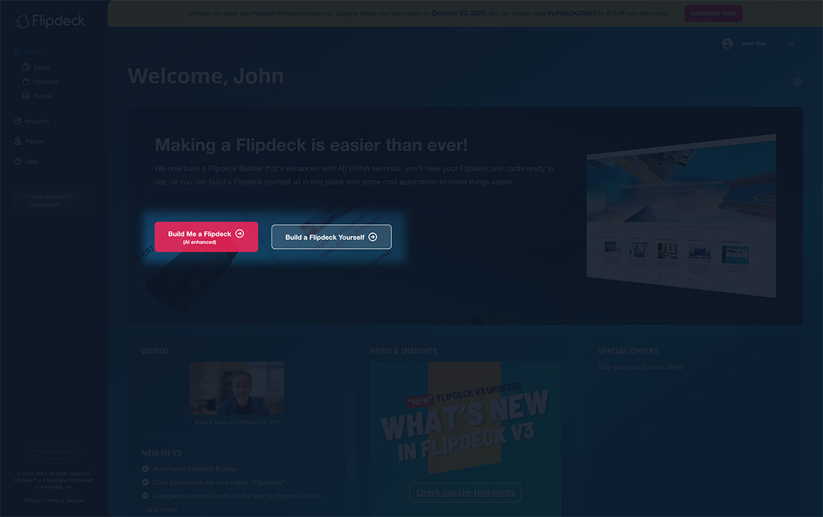Open Flipdecks from the sidebar icon

pos(25,81)
